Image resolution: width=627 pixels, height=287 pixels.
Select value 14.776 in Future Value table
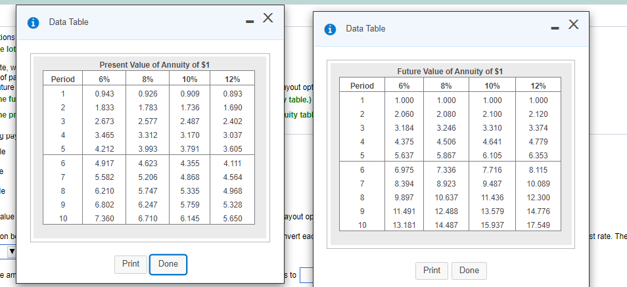(x=538, y=211)
